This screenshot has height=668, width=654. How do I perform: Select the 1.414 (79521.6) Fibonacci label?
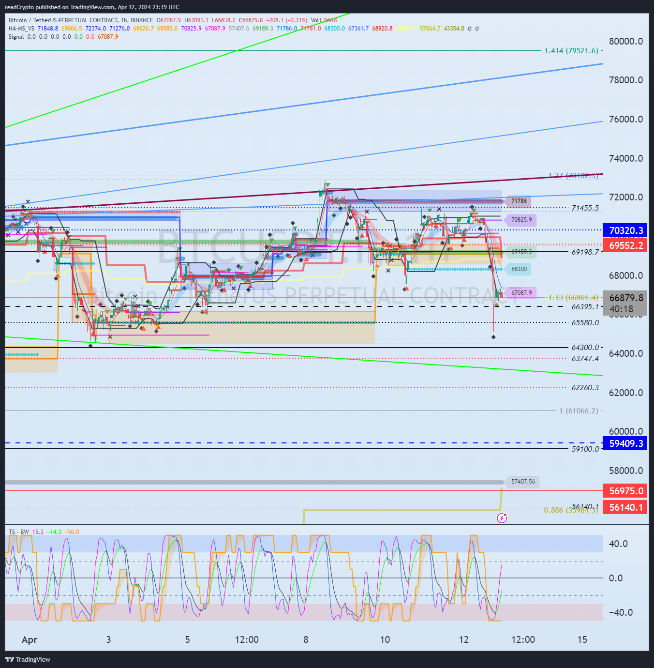[571, 51]
